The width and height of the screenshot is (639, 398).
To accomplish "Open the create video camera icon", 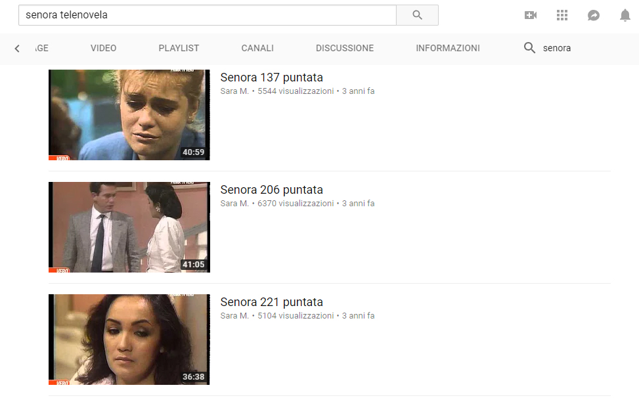I will [x=531, y=15].
